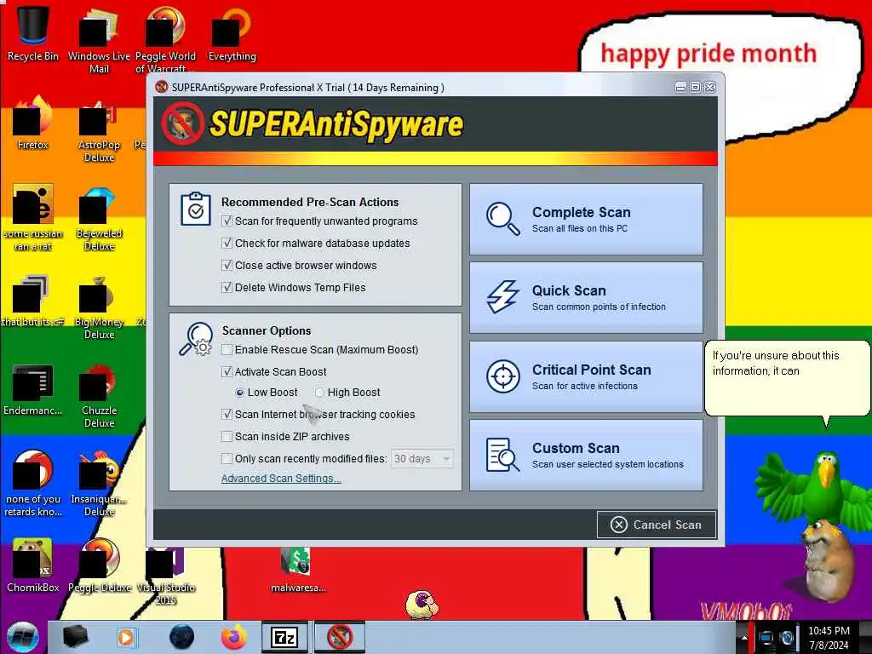Image resolution: width=872 pixels, height=654 pixels.
Task: Open the ChomikBox desktop icon
Action: click(x=33, y=565)
